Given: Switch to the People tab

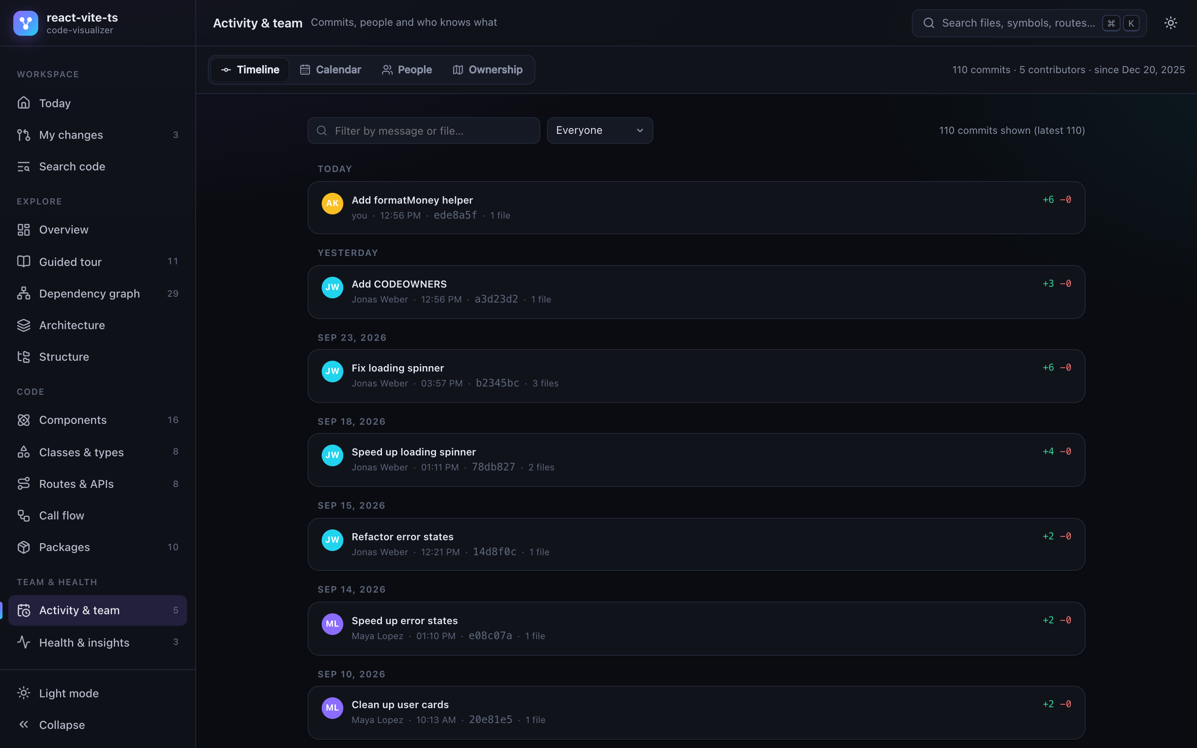Looking at the screenshot, I should click(407, 70).
